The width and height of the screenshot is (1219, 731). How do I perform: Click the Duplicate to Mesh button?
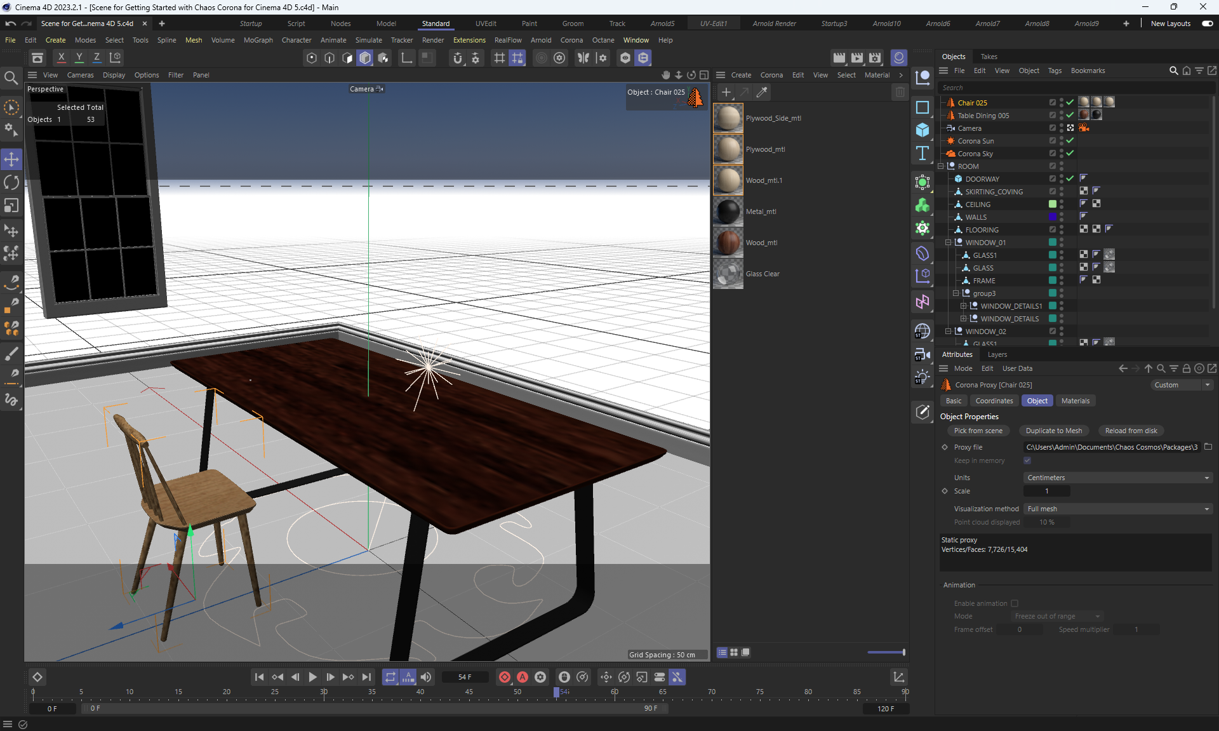point(1053,431)
